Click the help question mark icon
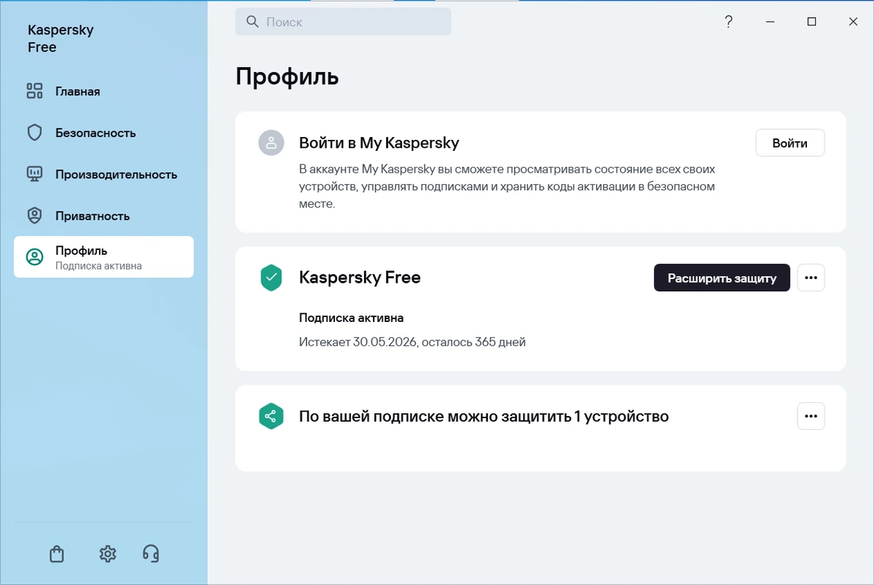Image resolution: width=874 pixels, height=585 pixels. [x=728, y=22]
